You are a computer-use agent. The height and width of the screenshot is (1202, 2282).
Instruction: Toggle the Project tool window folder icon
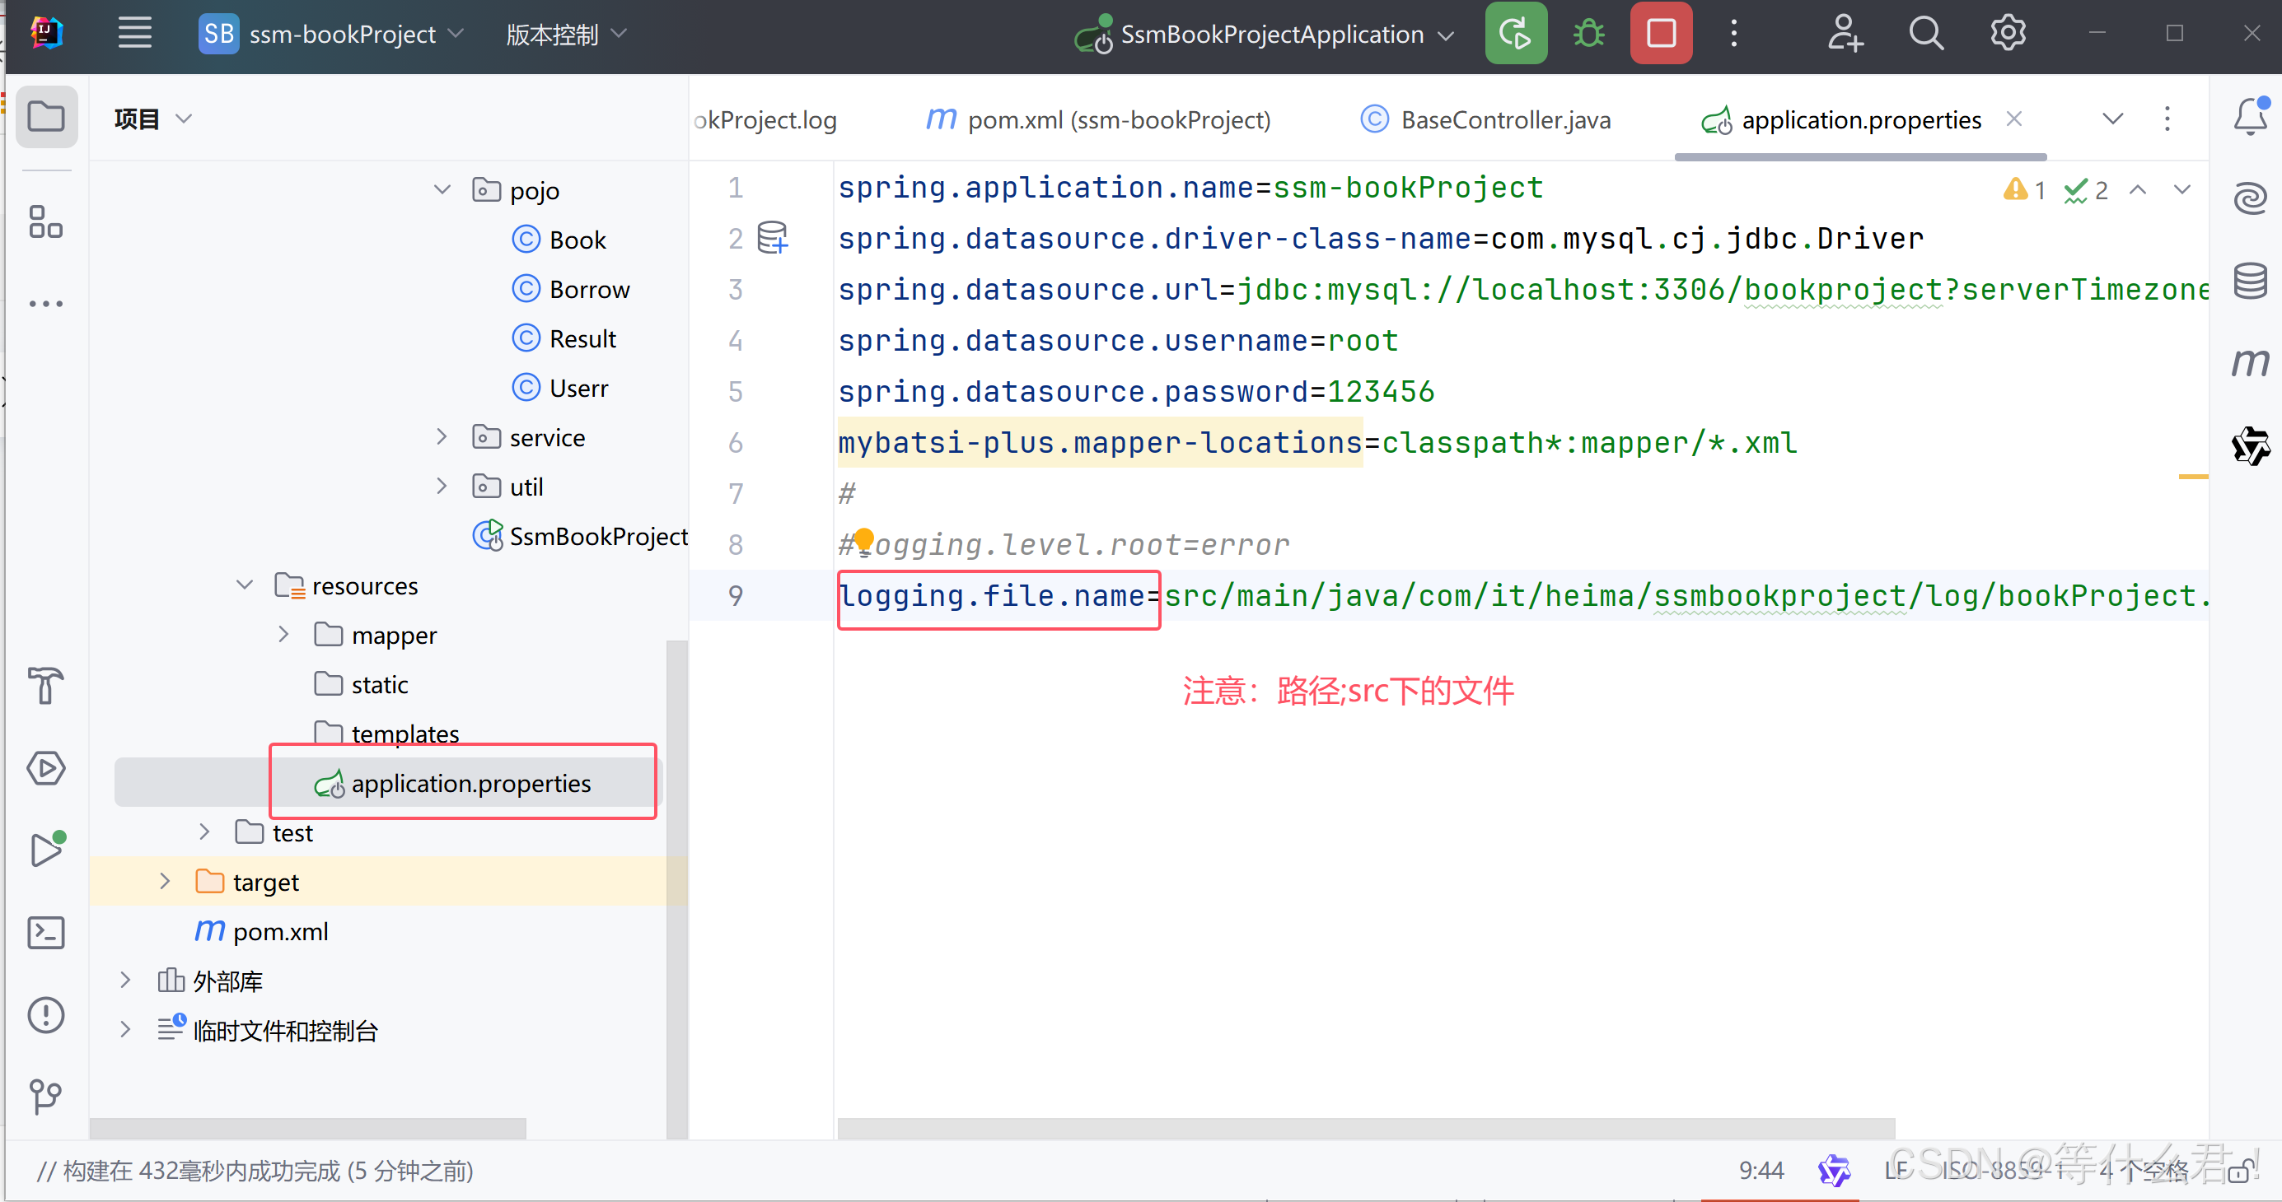pos(46,117)
